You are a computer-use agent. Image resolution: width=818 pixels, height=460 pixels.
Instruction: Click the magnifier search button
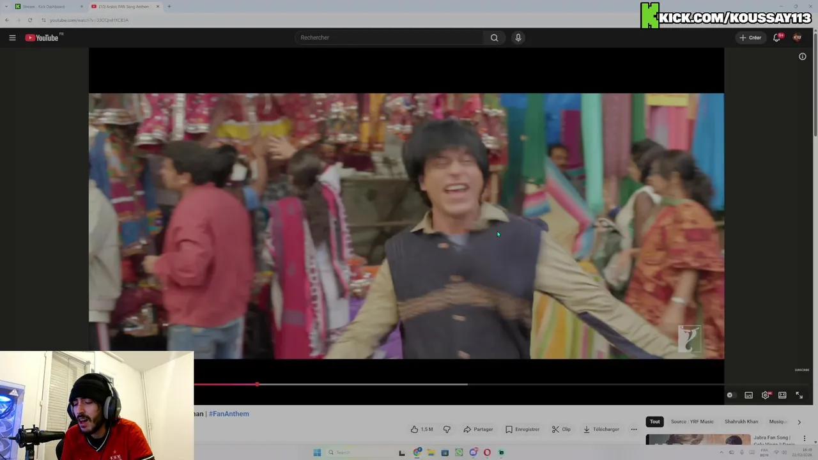(494, 38)
